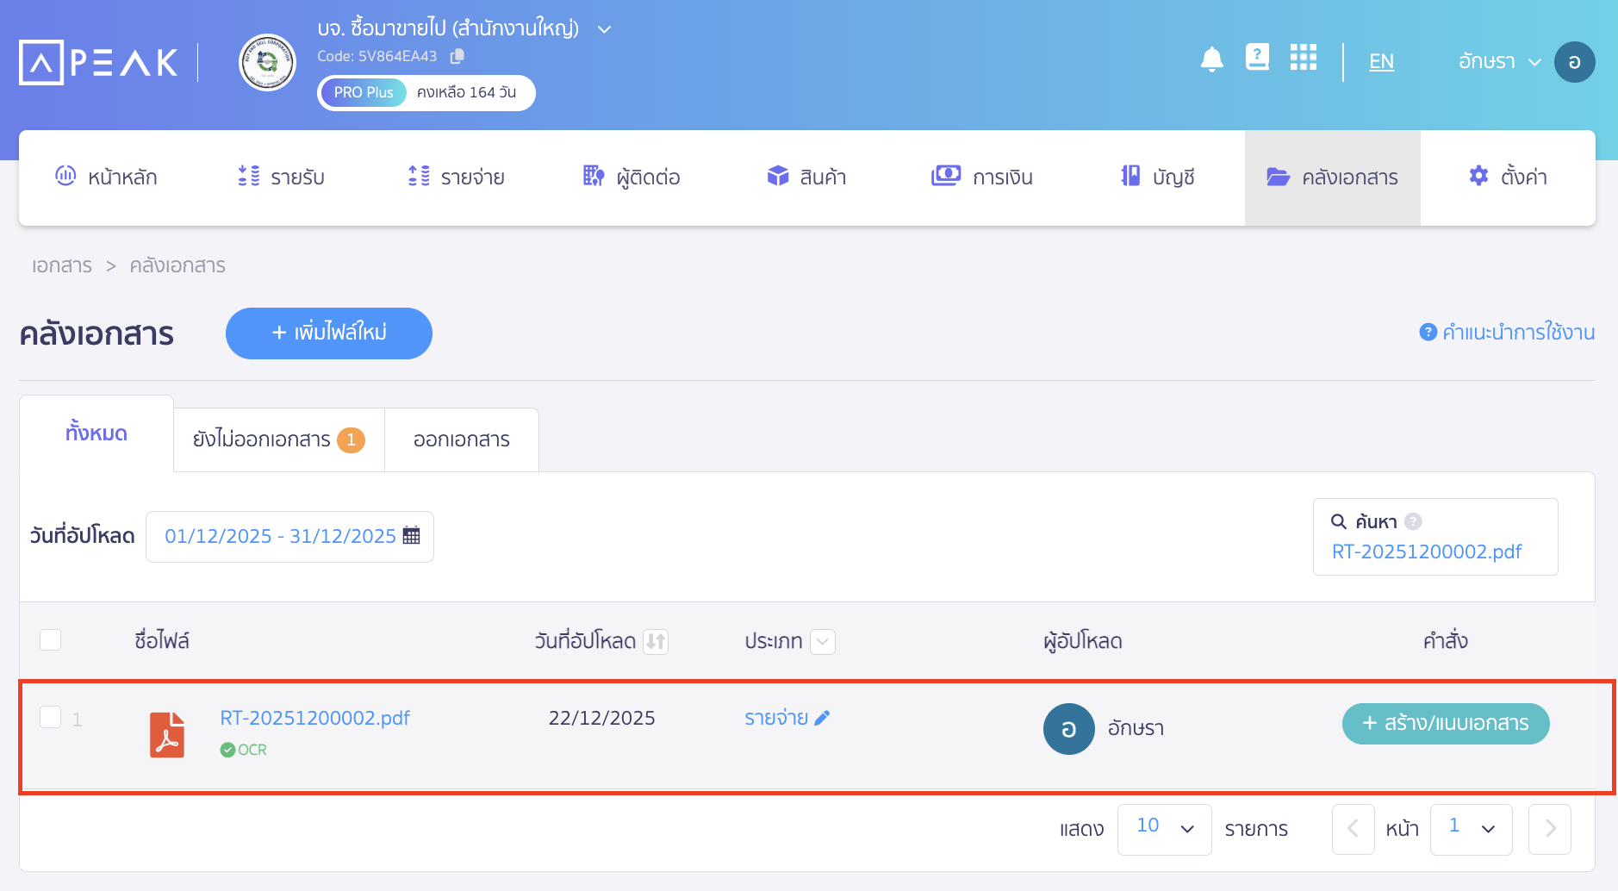Open calendar icon in upload date field
This screenshot has height=891, width=1618.
pos(412,536)
